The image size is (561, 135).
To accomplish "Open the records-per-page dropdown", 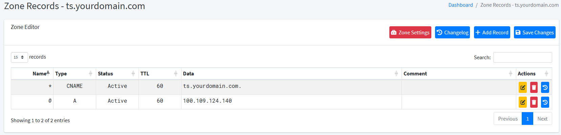I will point(19,57).
